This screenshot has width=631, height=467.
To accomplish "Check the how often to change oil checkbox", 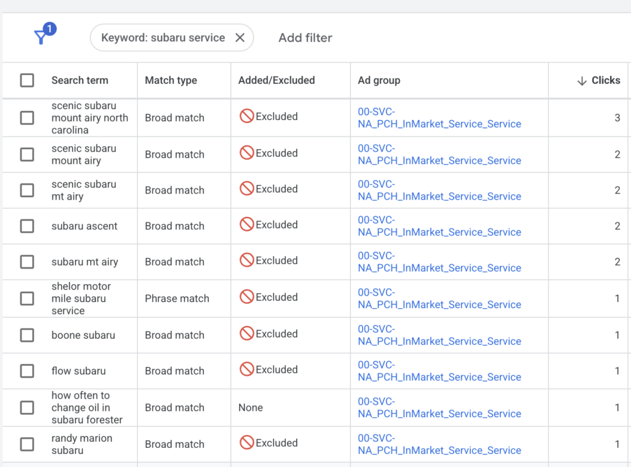I will click(27, 407).
